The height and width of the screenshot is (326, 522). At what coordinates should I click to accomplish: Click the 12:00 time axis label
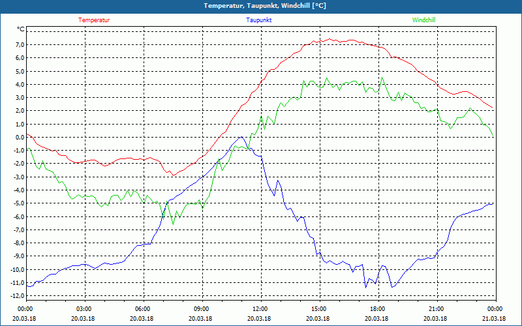[260, 309]
